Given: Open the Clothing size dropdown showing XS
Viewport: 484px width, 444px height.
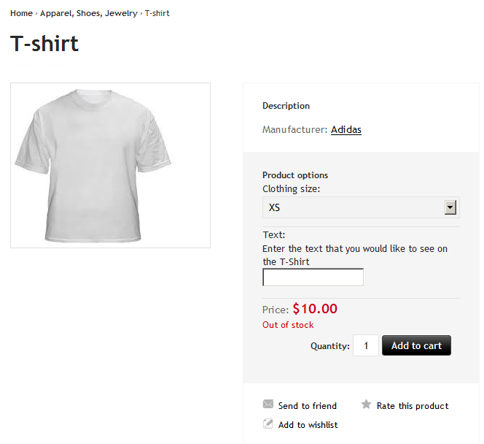Looking at the screenshot, I should pos(355,207).
